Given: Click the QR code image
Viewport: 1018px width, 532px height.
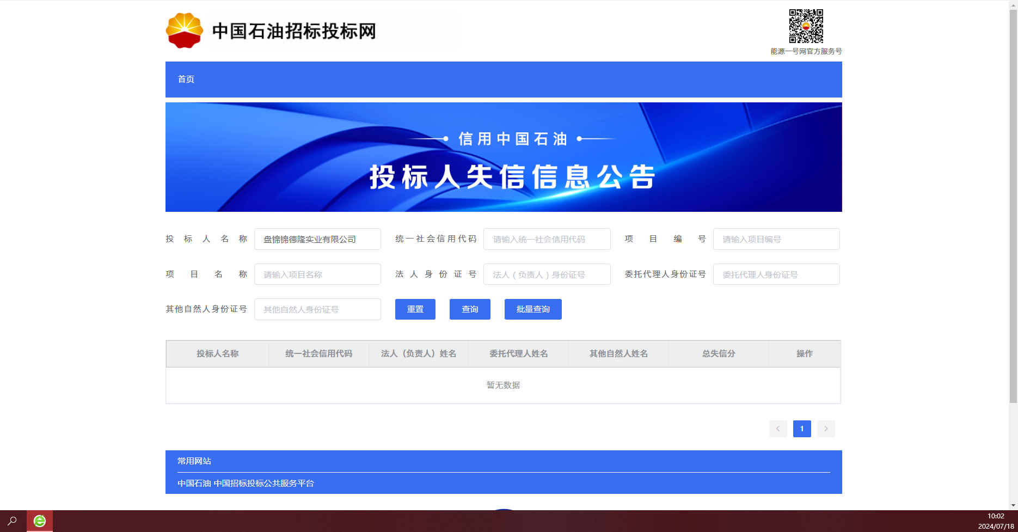Looking at the screenshot, I should [806, 26].
